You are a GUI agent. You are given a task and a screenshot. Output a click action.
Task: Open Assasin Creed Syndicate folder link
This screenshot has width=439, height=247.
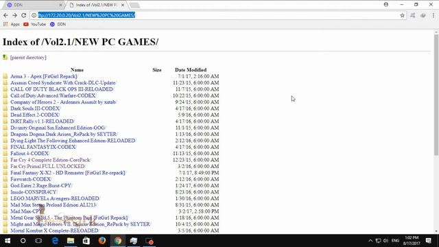(63, 82)
